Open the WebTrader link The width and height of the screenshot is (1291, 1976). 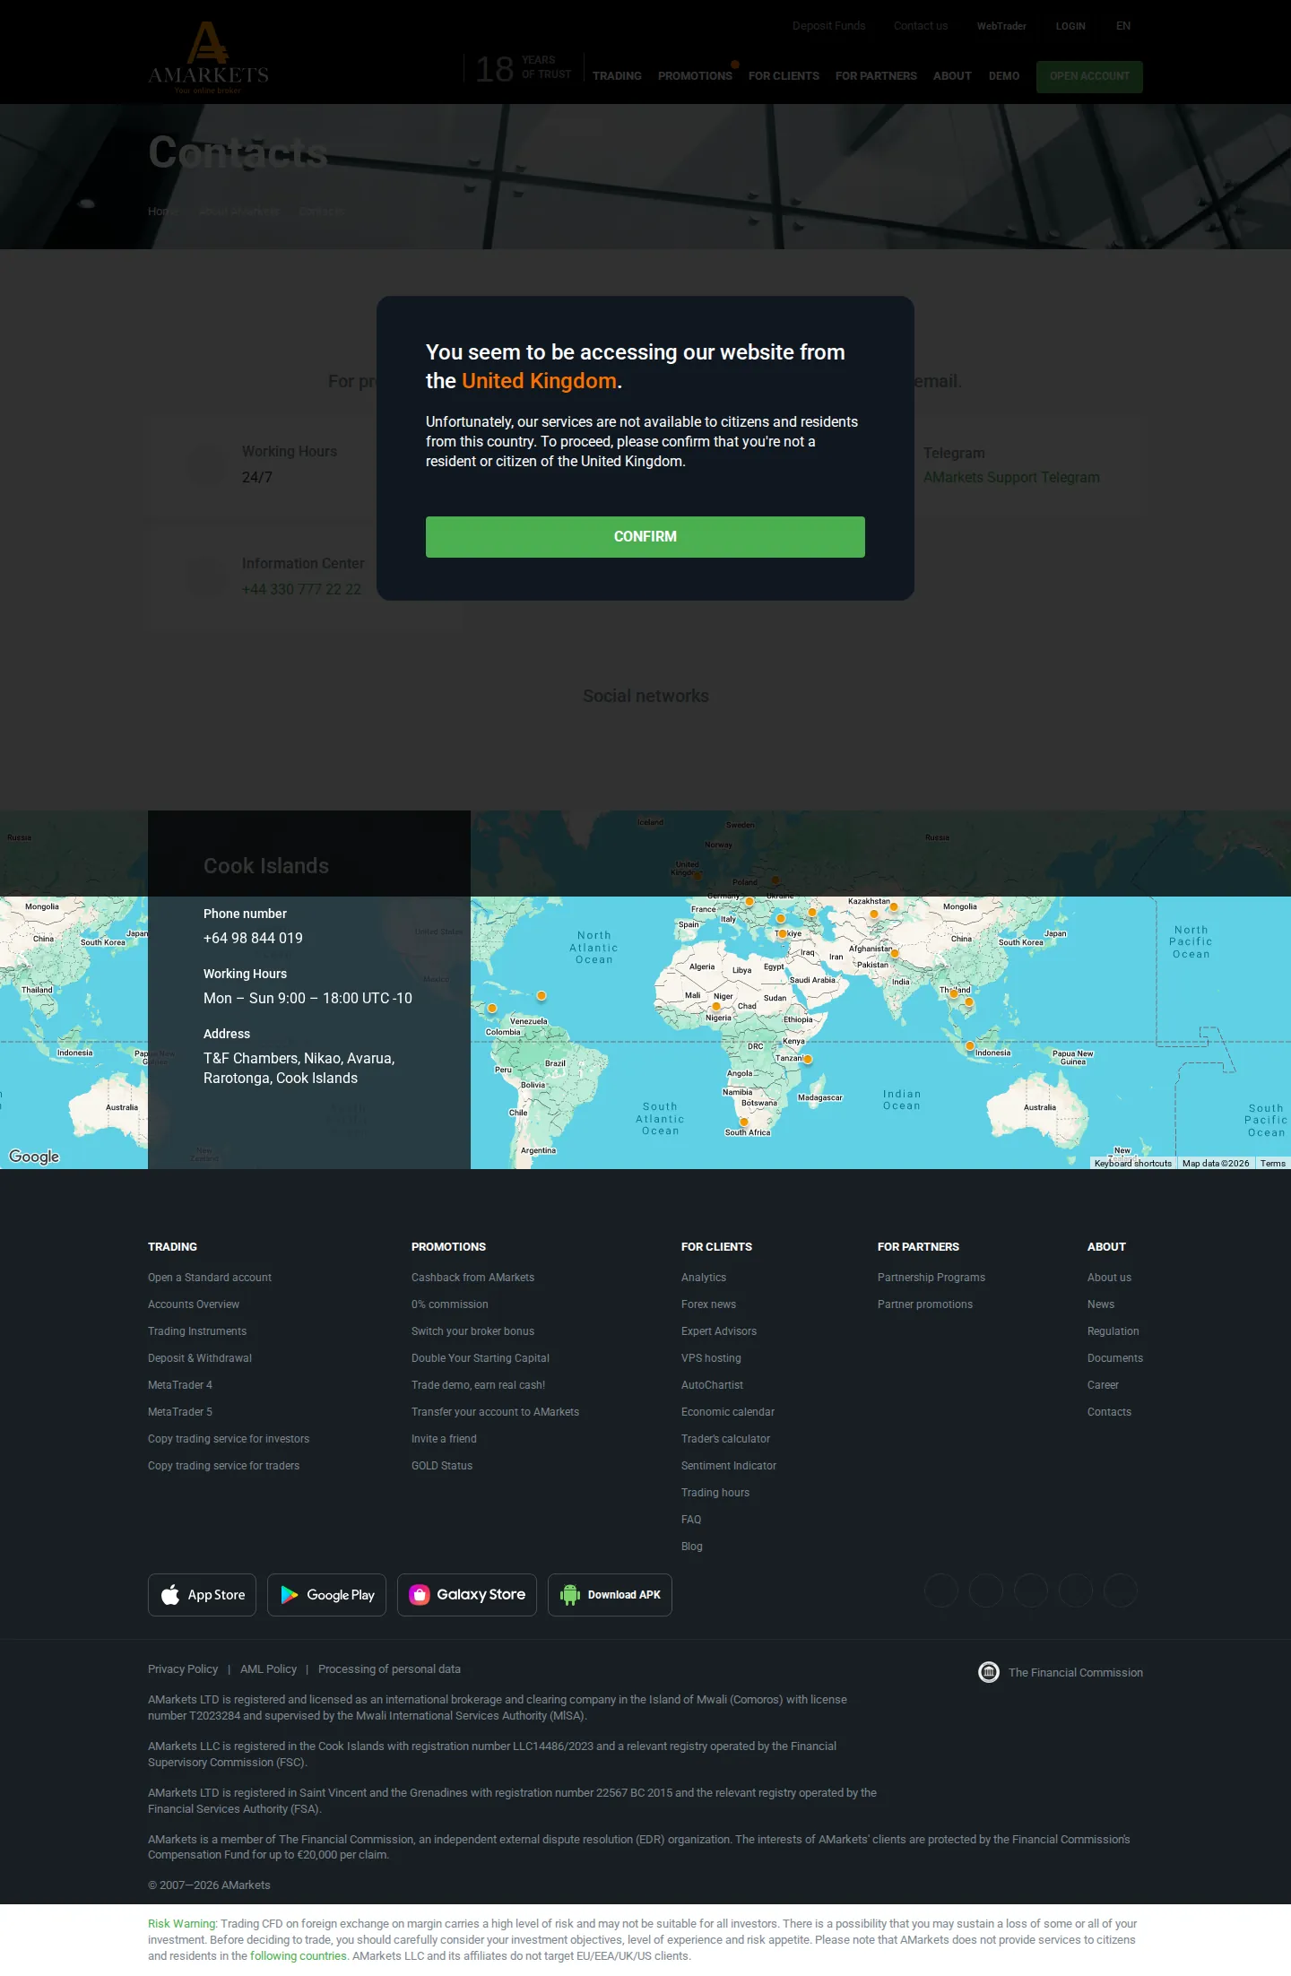pos(1001,26)
